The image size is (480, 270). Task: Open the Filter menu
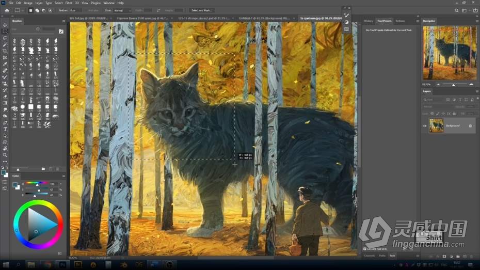(69, 3)
